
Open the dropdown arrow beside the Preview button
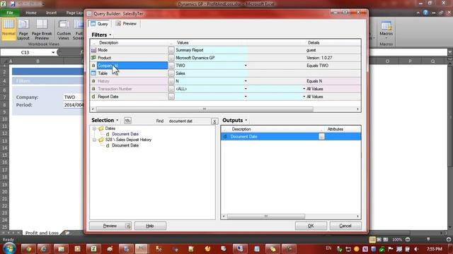pyautogui.click(x=128, y=226)
